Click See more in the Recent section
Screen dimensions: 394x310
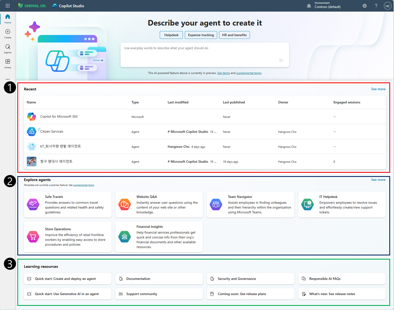click(378, 89)
